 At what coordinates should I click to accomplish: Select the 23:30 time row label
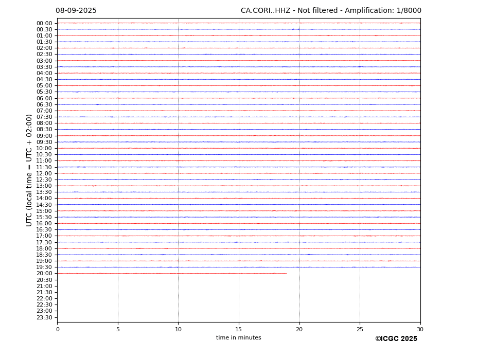point(44,317)
